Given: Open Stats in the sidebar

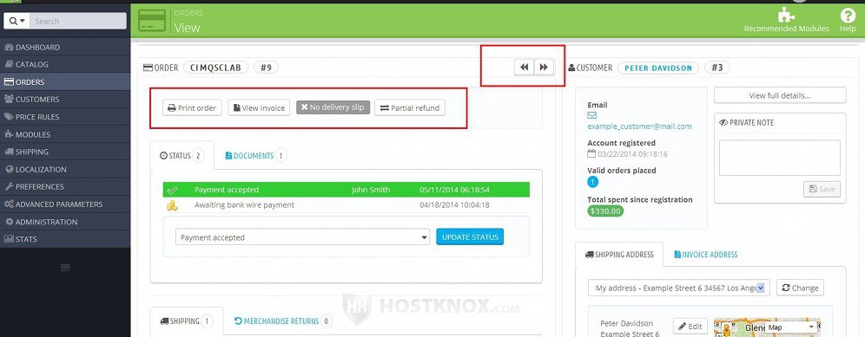Looking at the screenshot, I should pos(65,239).
